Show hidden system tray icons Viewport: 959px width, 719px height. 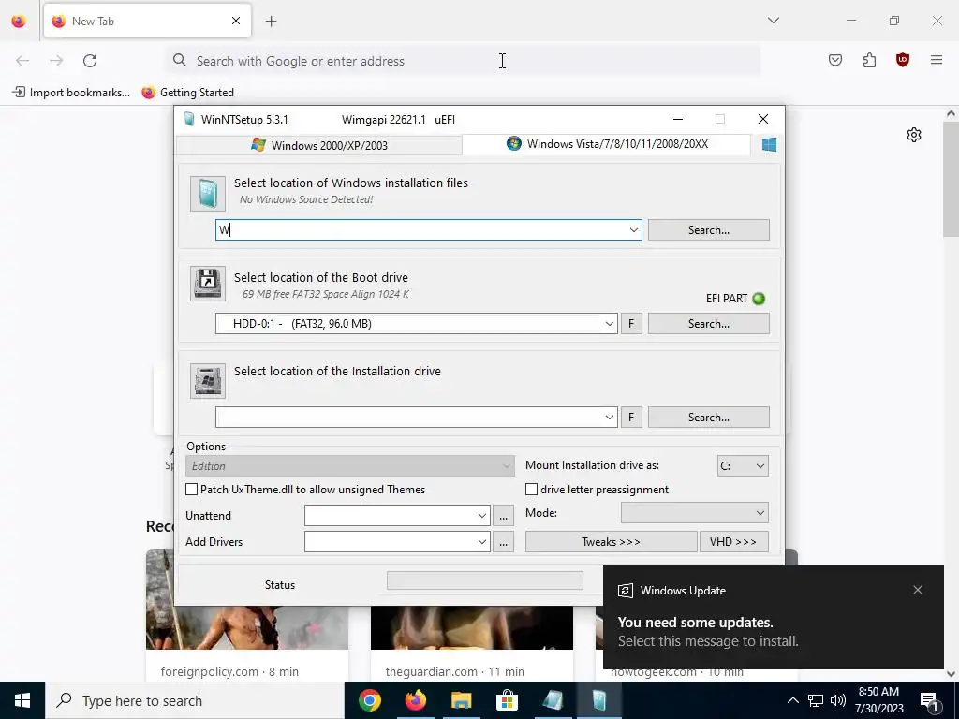click(792, 700)
